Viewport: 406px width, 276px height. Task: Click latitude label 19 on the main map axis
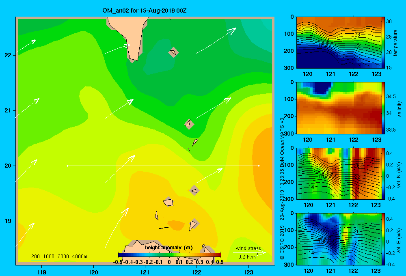point(8,221)
